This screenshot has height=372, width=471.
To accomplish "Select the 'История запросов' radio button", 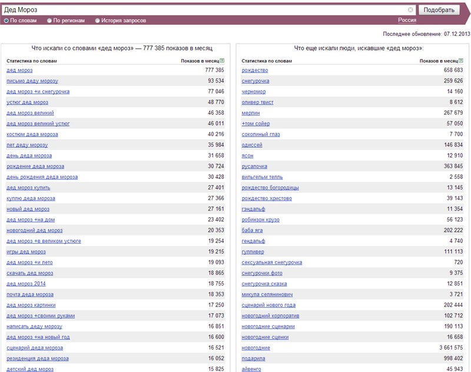I will point(97,21).
